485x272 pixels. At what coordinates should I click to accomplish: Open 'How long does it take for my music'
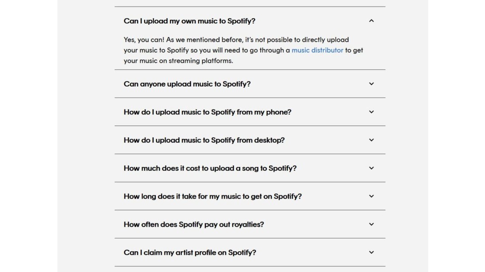[212, 196]
